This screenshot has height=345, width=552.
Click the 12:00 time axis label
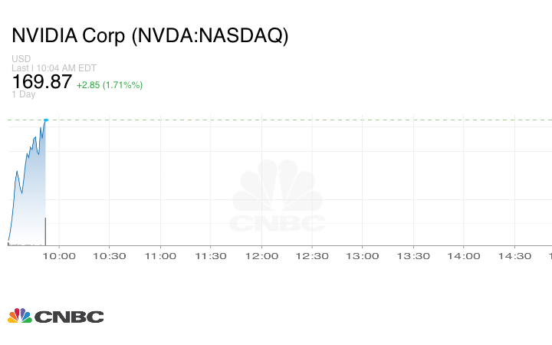(261, 256)
